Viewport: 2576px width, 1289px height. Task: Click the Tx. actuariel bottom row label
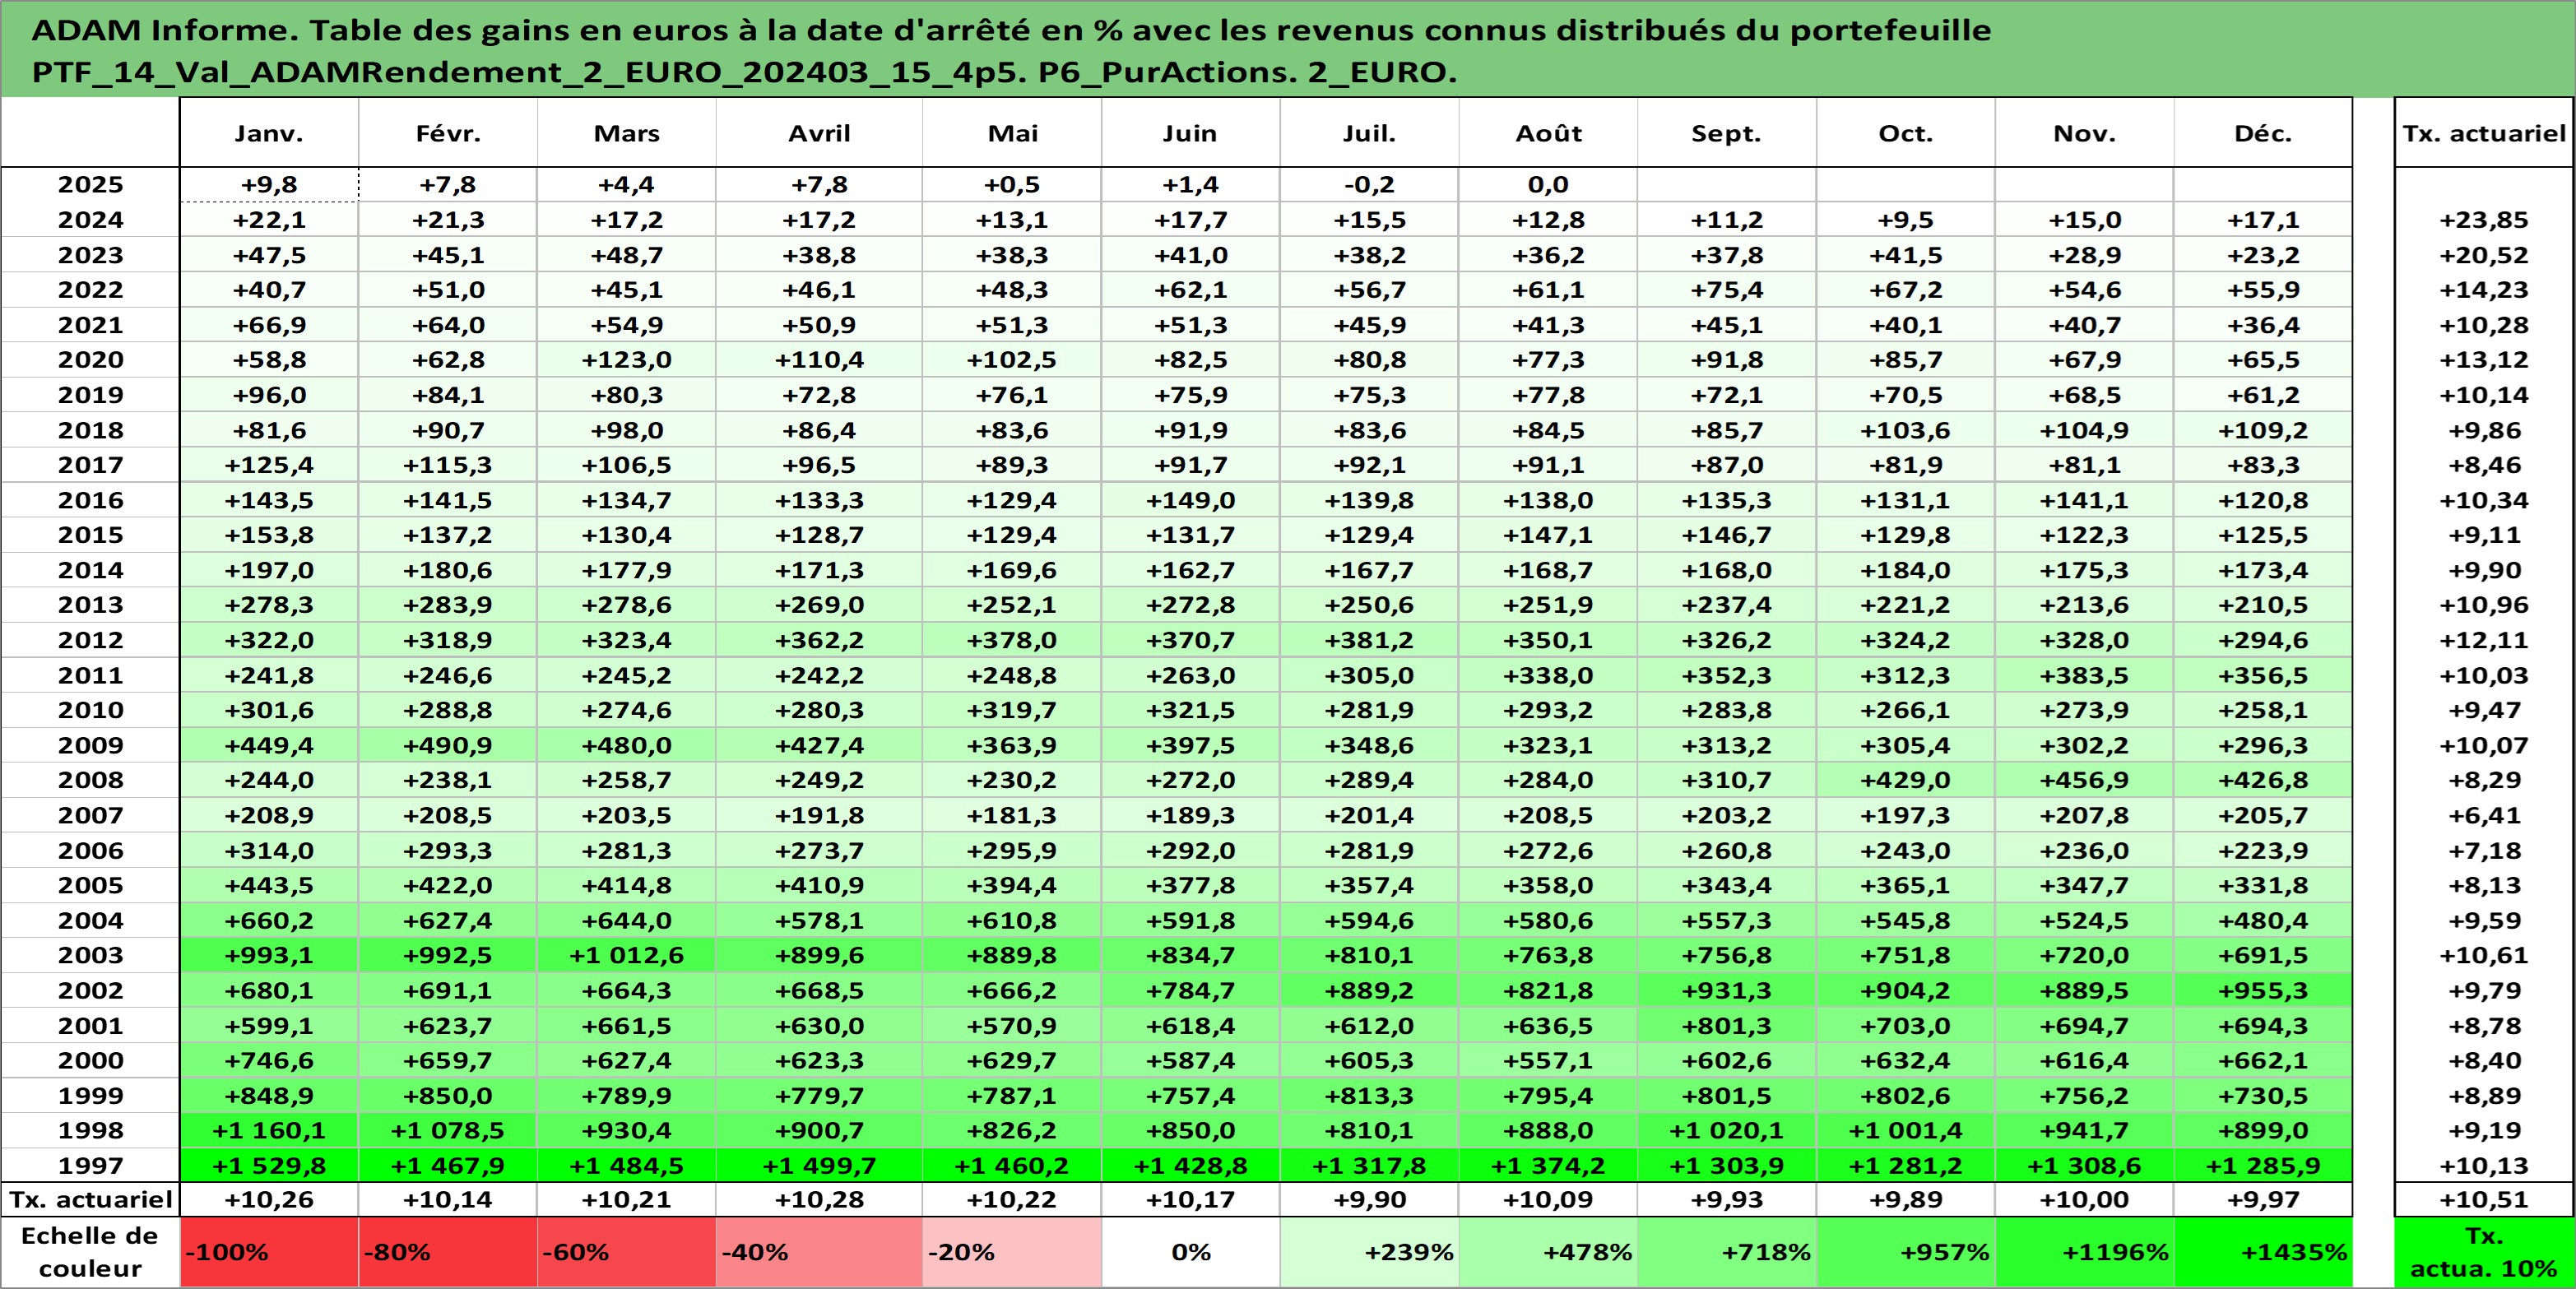(x=90, y=1199)
